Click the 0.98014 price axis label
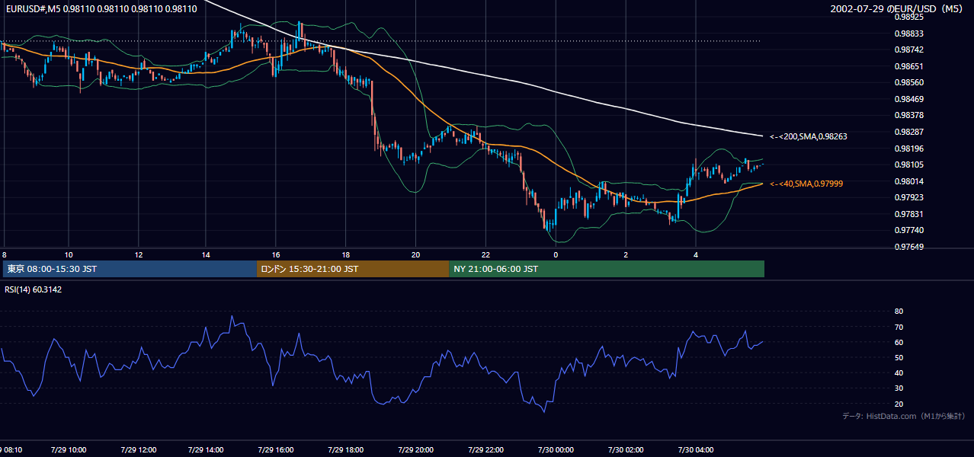Viewport: 974px width, 457px height. [x=908, y=181]
